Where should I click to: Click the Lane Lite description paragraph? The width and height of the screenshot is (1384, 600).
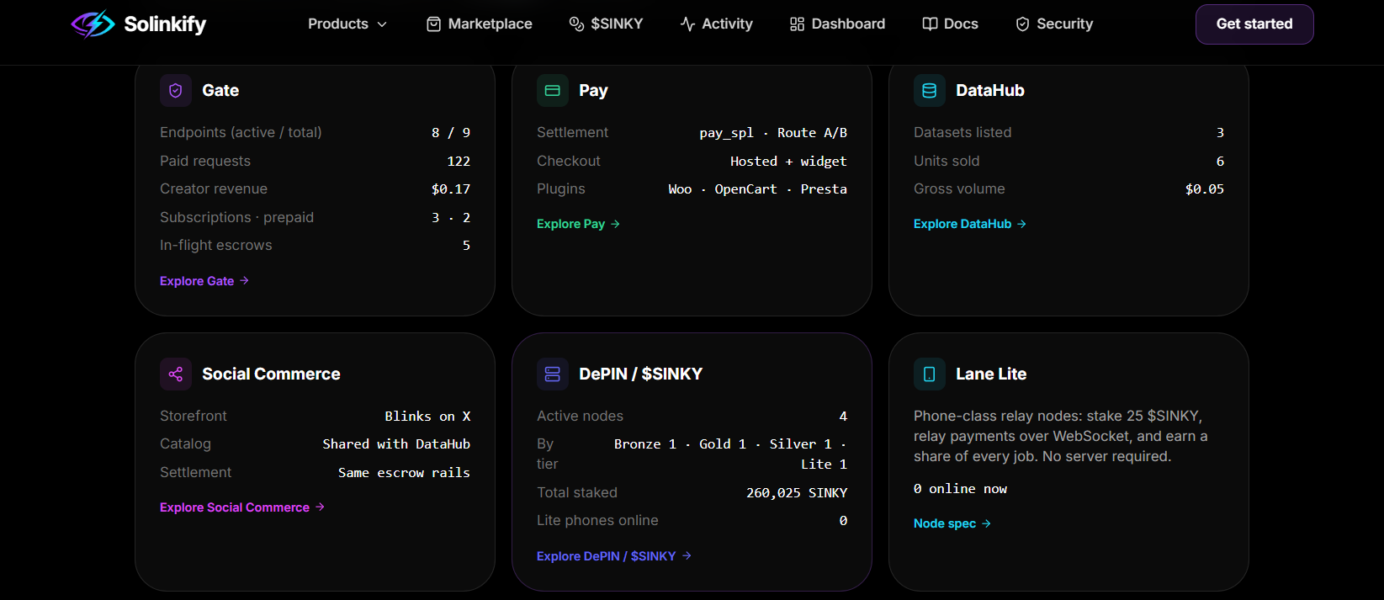pyautogui.click(x=1061, y=437)
